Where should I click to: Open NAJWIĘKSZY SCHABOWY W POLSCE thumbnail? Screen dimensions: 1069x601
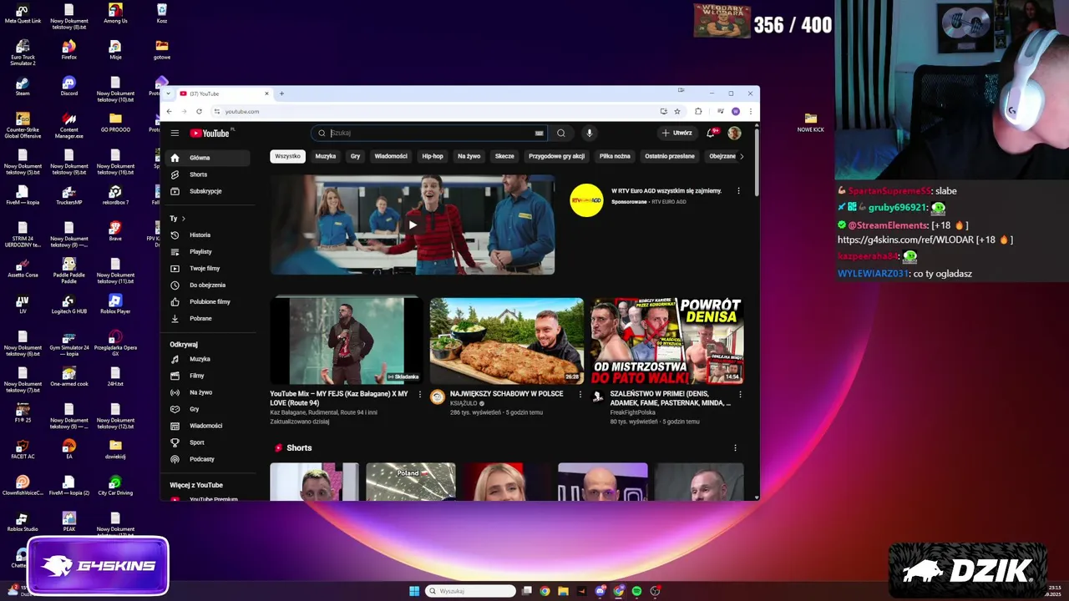pos(507,341)
